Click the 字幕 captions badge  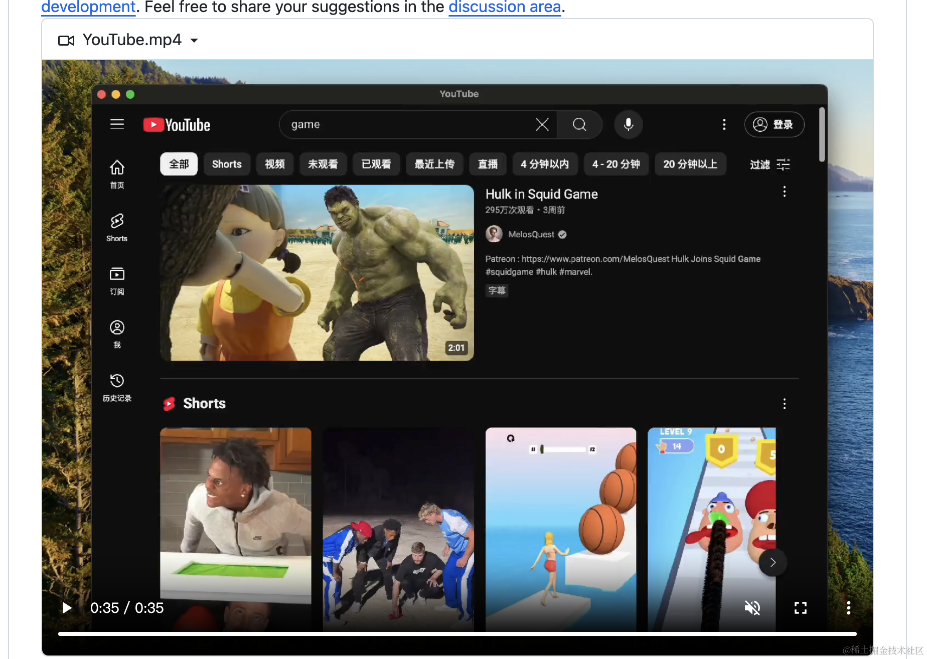pyautogui.click(x=497, y=290)
